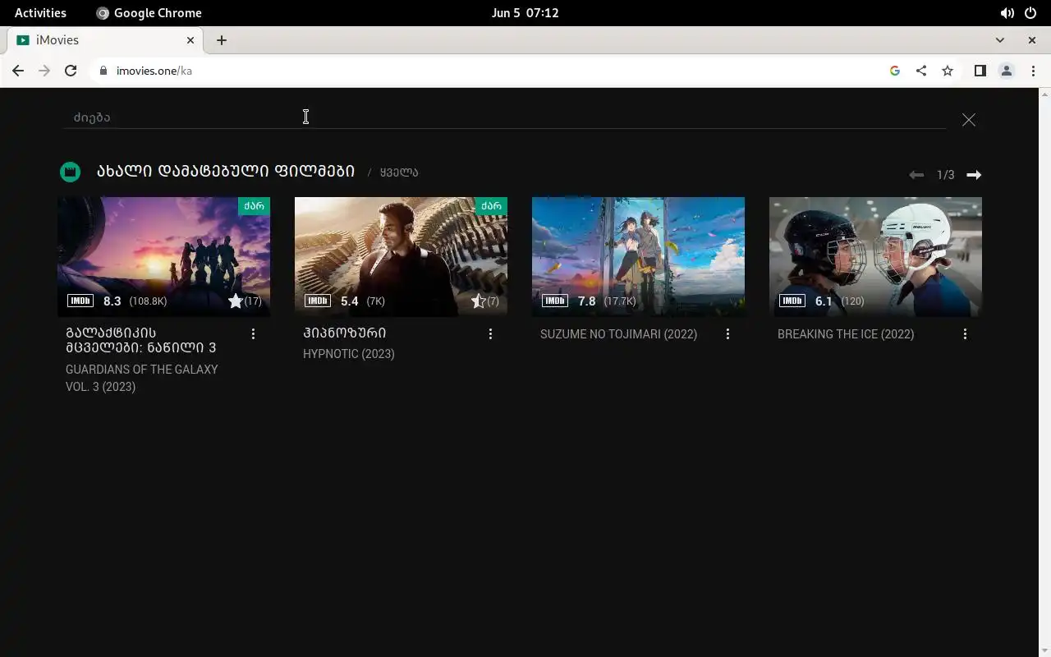Click the system volume icon
1051x657 pixels.
[1007, 13]
